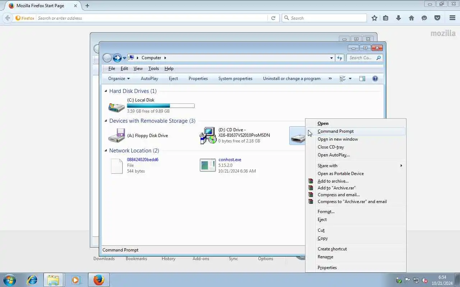
Task: Open the View menu in Explorer
Action: [x=138, y=69]
